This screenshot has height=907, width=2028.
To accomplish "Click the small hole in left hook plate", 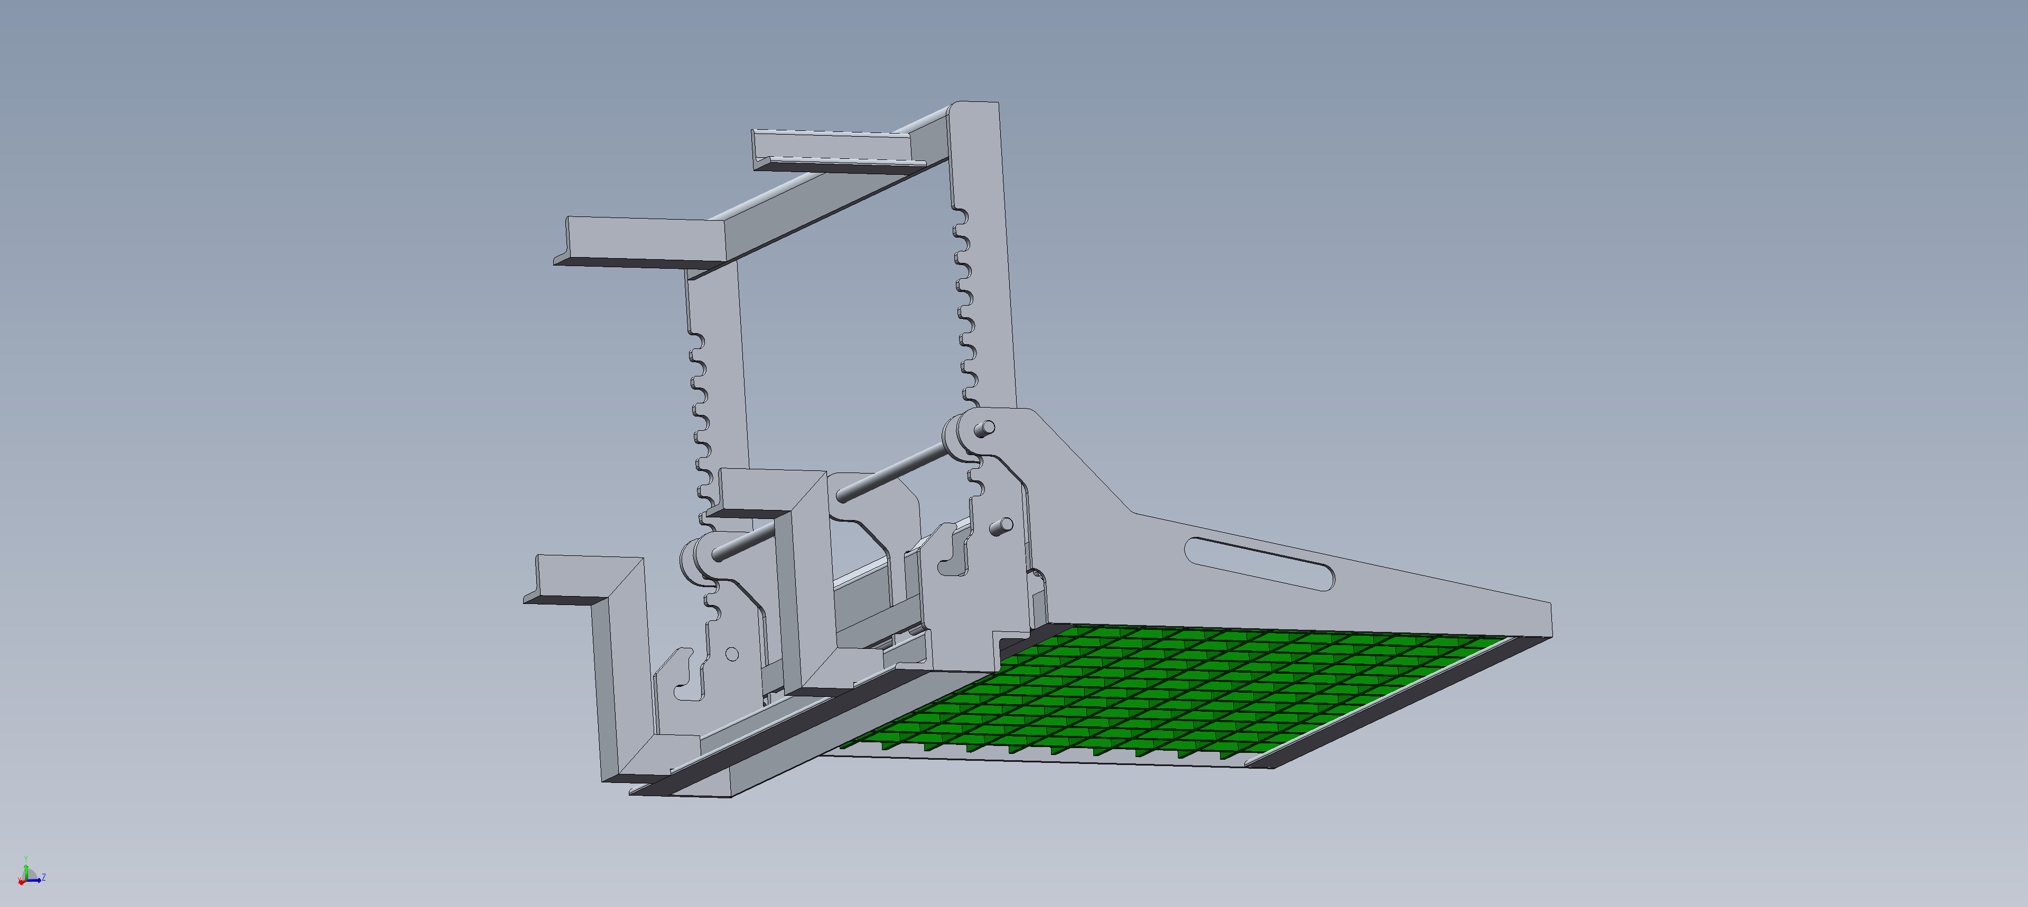I will pos(731,654).
